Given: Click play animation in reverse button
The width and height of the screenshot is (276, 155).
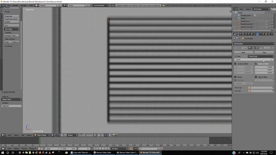Looking at the screenshot, I should point(100,149).
